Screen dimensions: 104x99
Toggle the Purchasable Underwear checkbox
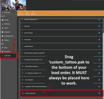(99, 66)
